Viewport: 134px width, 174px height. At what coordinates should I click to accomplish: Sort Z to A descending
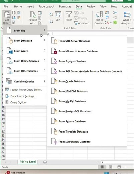(x=51, y=21)
